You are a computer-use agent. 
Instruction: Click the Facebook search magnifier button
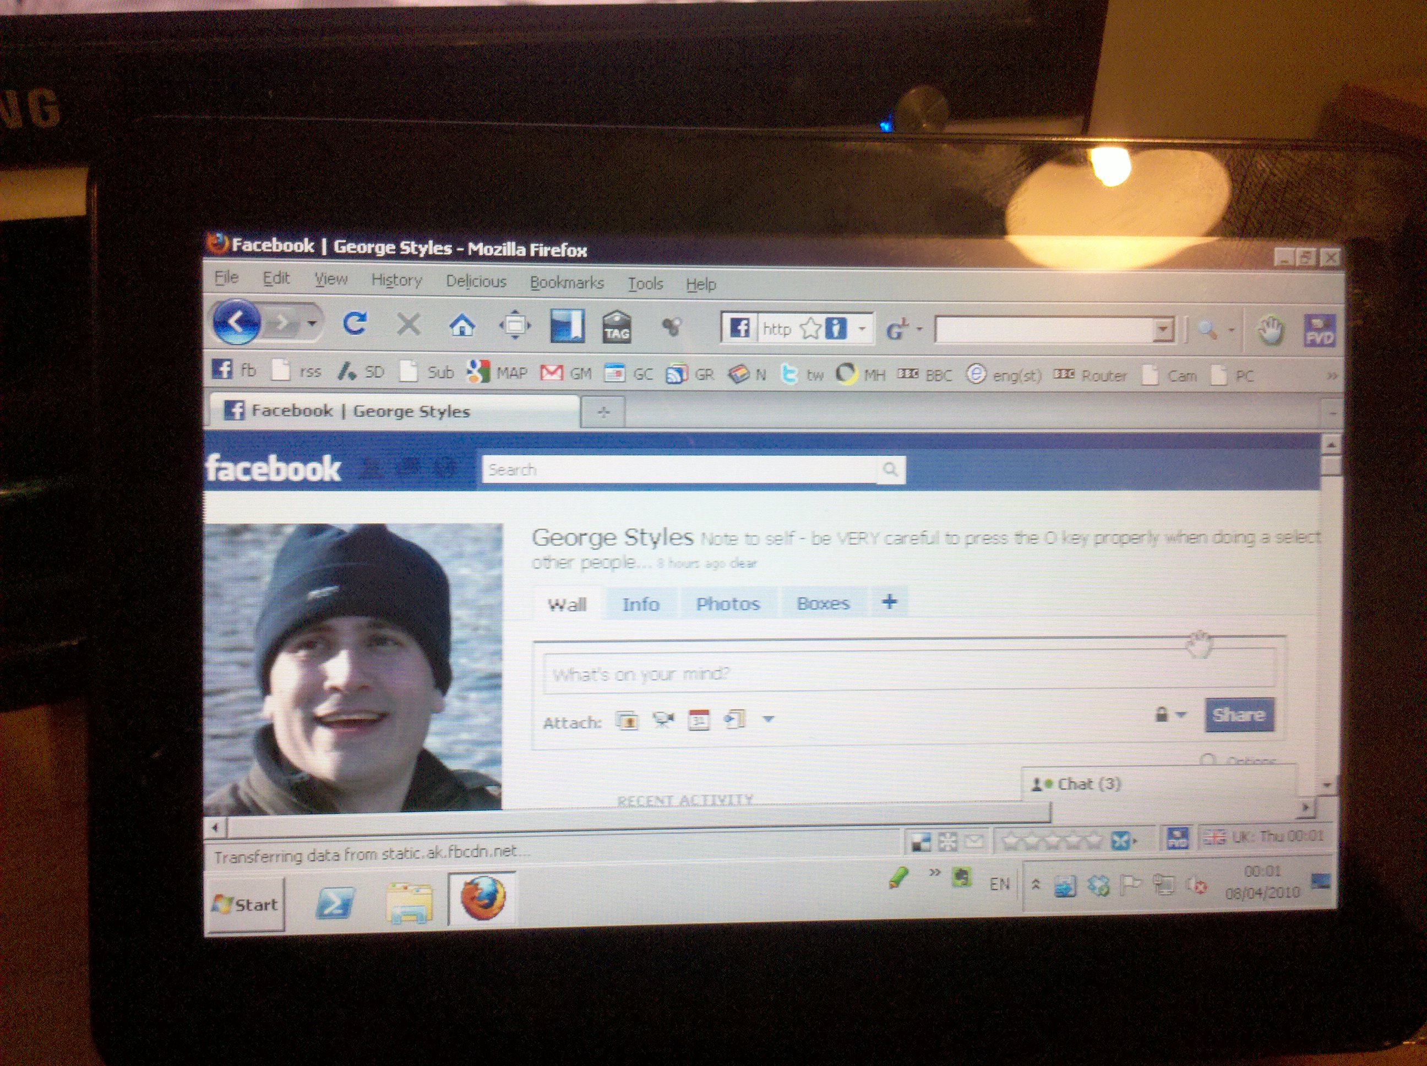point(891,470)
